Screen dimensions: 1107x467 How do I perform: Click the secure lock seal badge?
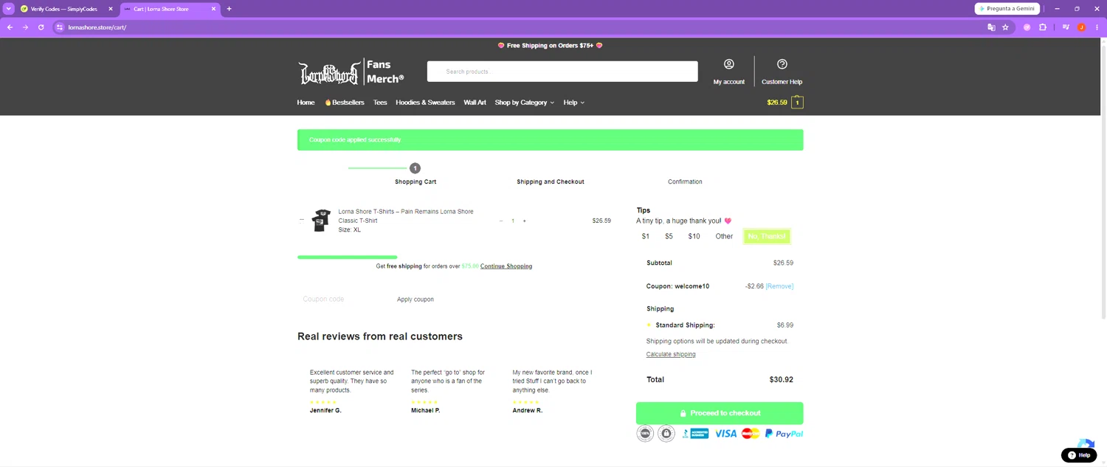pyautogui.click(x=666, y=434)
